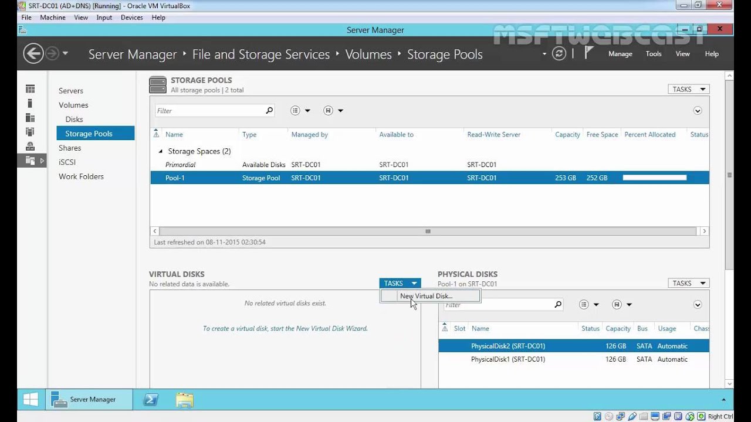751x422 pixels.
Task: Go to Servers page
Action: (x=71, y=91)
